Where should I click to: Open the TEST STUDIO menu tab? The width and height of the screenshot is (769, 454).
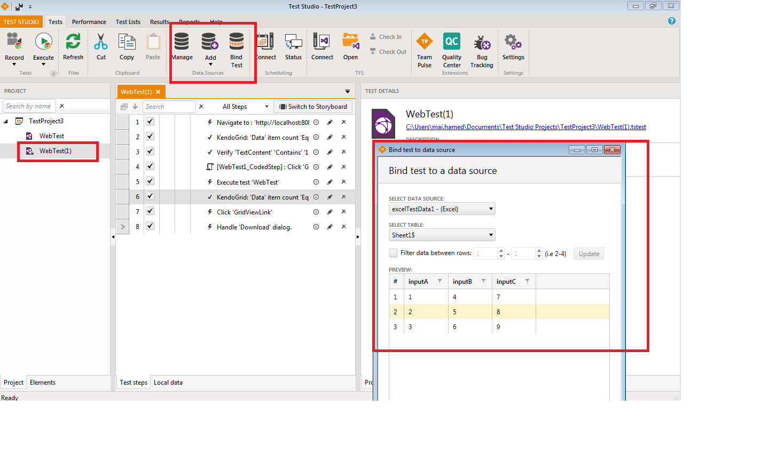(21, 22)
